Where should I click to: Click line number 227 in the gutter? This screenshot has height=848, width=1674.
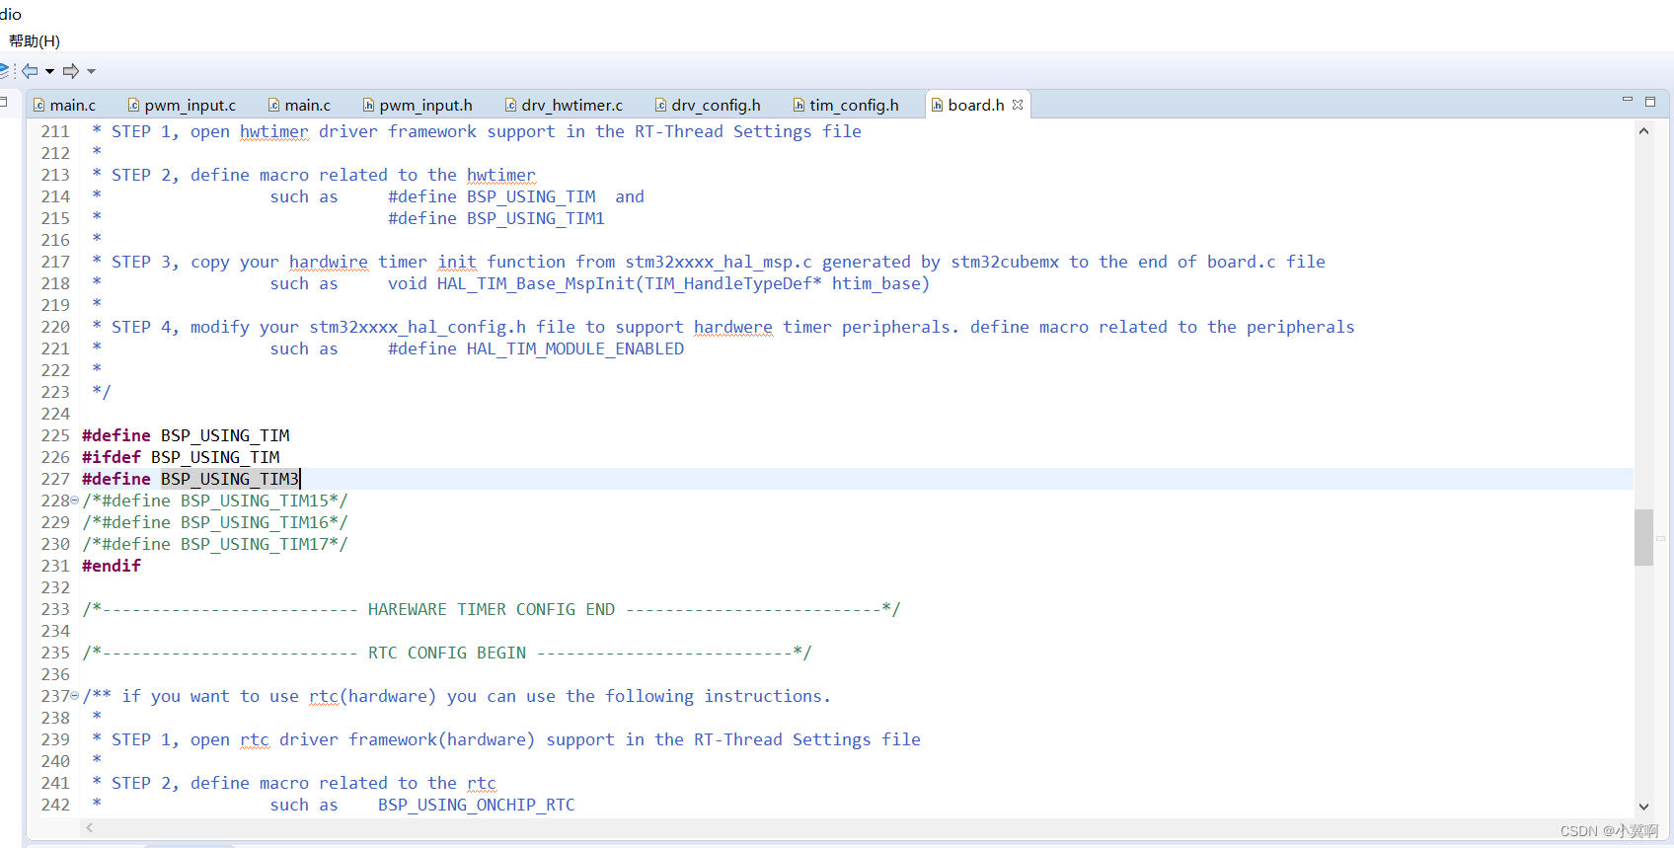click(x=55, y=479)
